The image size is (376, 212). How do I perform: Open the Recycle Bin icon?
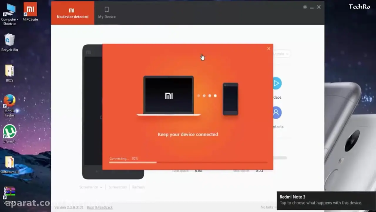(9, 43)
